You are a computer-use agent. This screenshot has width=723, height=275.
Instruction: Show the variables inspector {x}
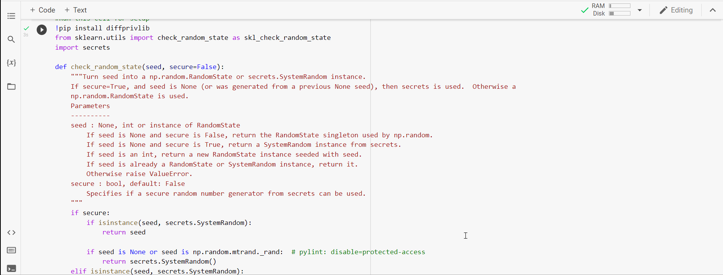tap(11, 63)
